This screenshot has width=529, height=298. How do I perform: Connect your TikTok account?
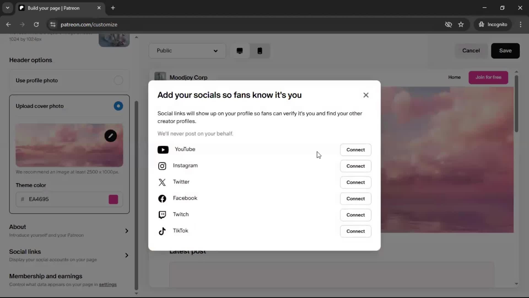(x=355, y=231)
